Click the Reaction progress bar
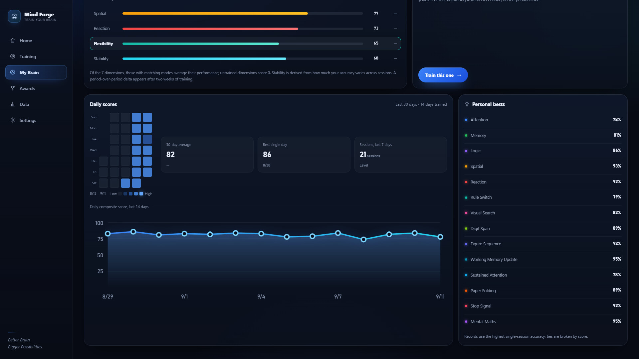The image size is (639, 359). click(x=243, y=29)
